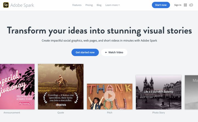Click the Announcement label
198x122 pixels.
[x=12, y=112]
